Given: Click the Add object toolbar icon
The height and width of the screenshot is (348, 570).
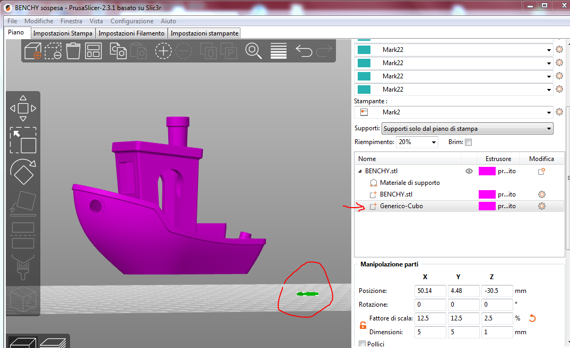Looking at the screenshot, I should (33, 51).
